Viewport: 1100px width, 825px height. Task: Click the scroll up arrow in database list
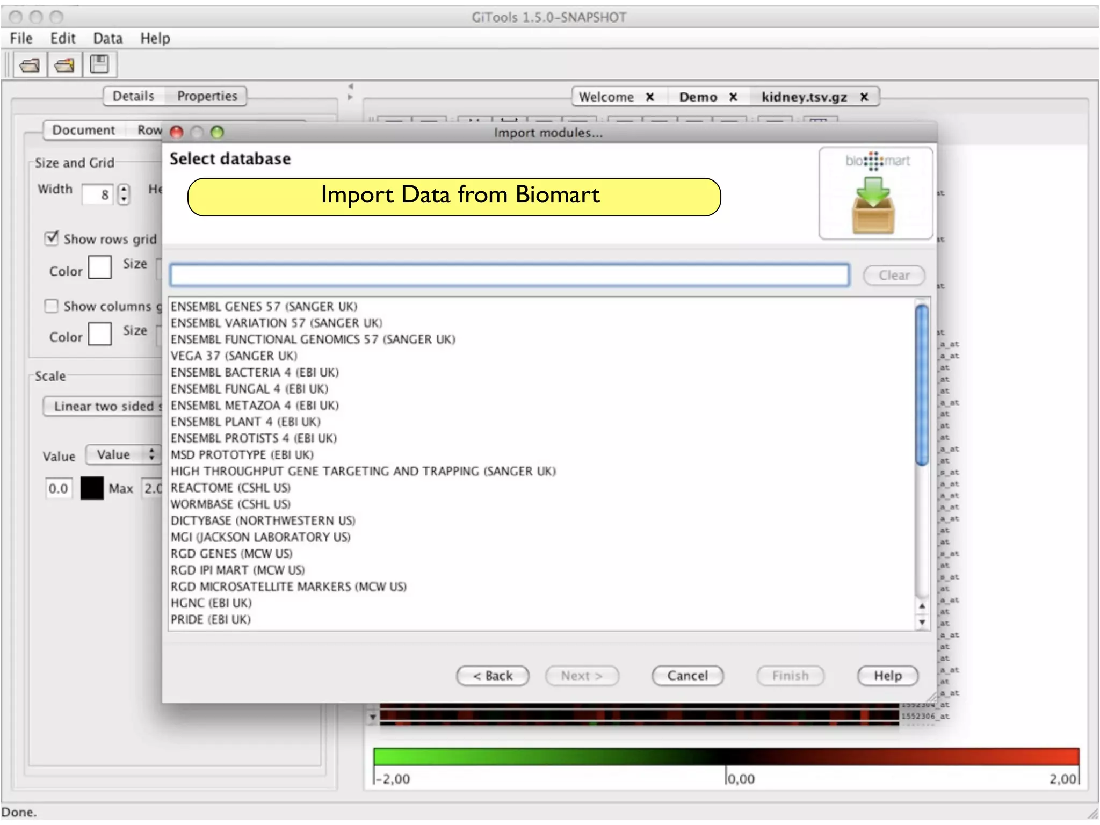(922, 605)
